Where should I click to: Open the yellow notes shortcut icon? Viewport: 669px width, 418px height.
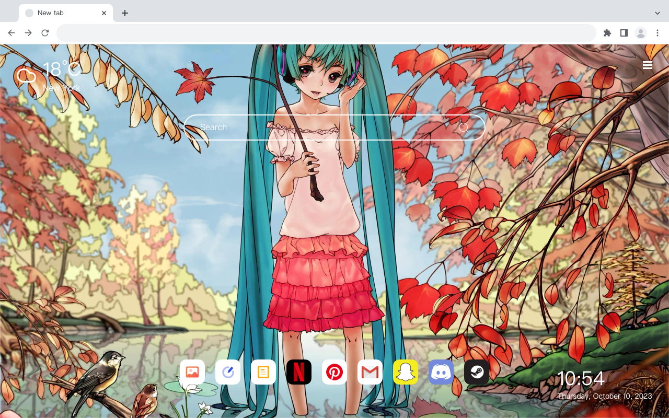(x=263, y=372)
